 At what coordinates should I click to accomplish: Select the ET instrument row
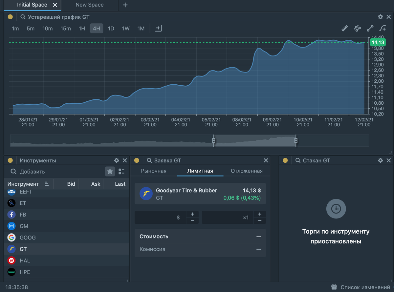[67, 203]
